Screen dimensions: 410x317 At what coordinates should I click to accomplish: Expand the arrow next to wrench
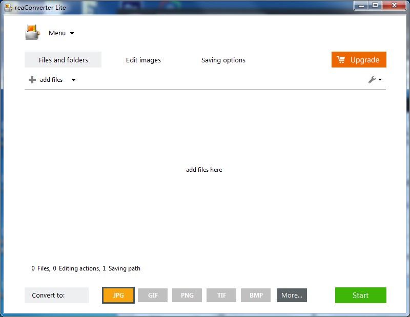380,80
